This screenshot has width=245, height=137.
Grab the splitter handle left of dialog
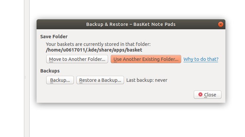pos(25,77)
